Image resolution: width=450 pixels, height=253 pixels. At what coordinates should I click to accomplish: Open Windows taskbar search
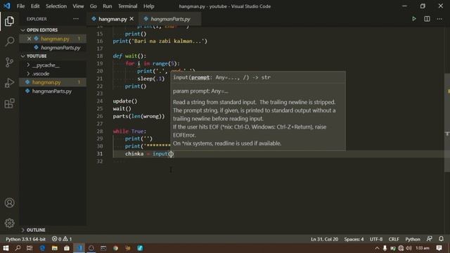click(x=18, y=248)
